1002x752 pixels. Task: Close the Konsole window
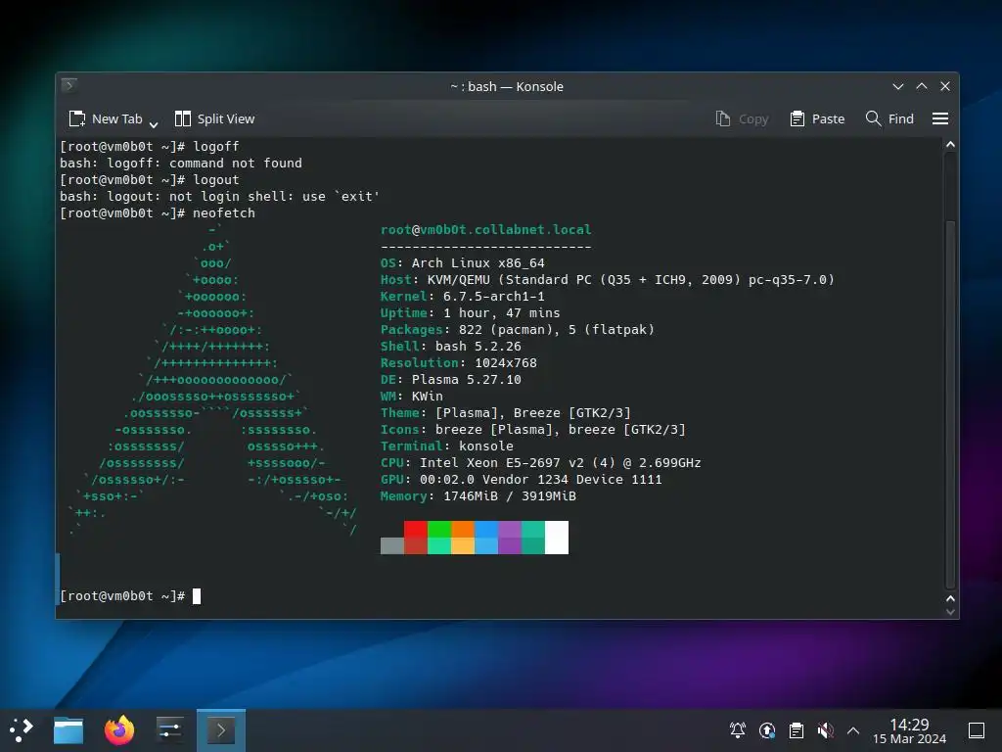[x=945, y=86]
